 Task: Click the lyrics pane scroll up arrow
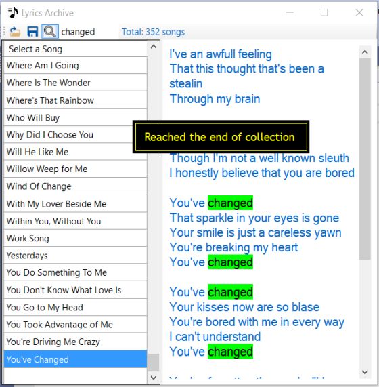[x=365, y=52]
